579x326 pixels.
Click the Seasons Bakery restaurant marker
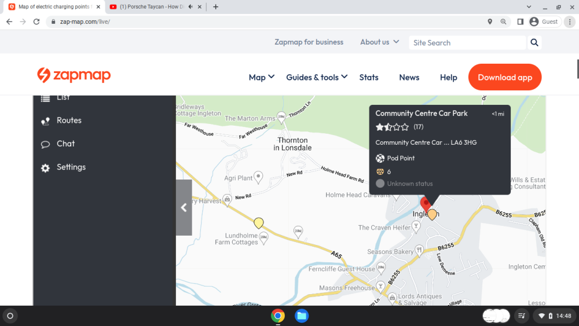(419, 250)
